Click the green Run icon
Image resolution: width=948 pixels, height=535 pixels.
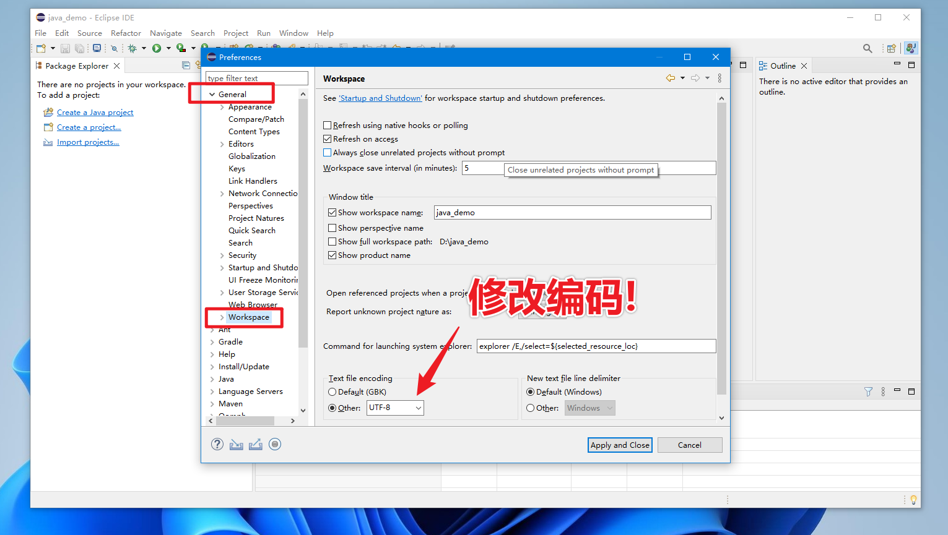[x=157, y=48]
